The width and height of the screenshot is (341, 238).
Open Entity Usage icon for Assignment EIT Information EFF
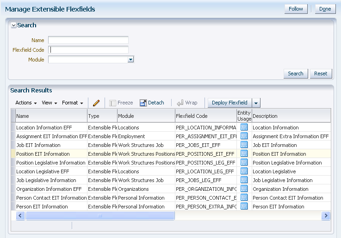pyautogui.click(x=244, y=136)
